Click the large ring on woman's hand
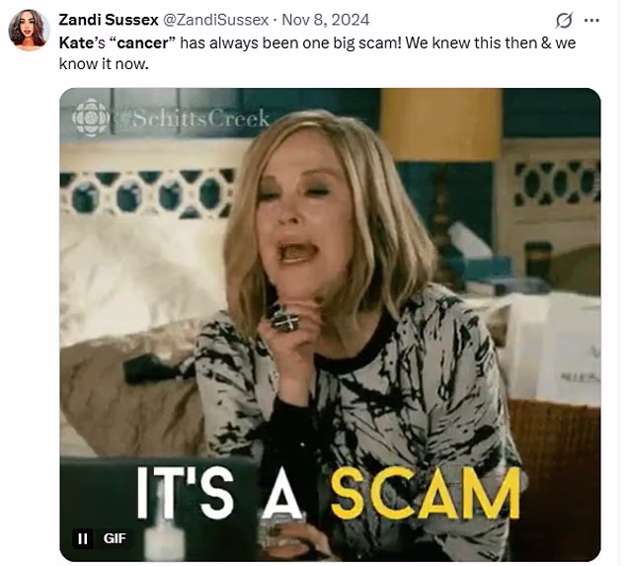This screenshot has height=566, width=626. (284, 319)
